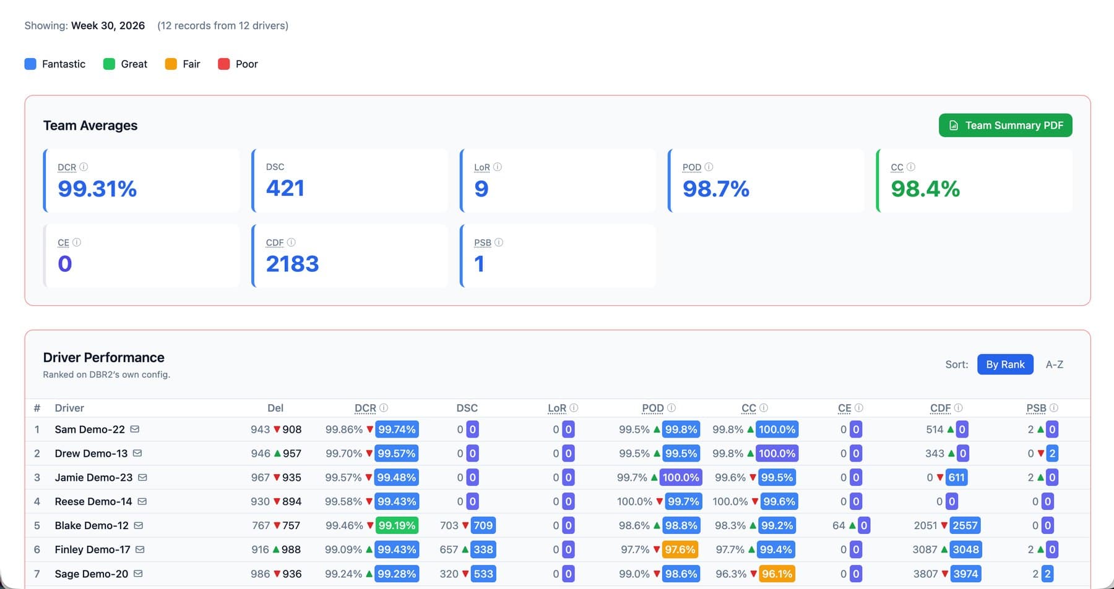This screenshot has height=589, width=1114.
Task: Click the info icon in the CC column header
Action: point(764,408)
